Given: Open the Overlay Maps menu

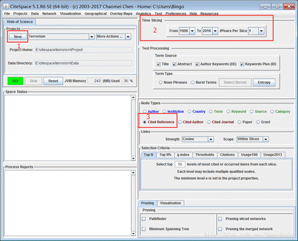Looking at the screenshot, I should coord(121,14).
